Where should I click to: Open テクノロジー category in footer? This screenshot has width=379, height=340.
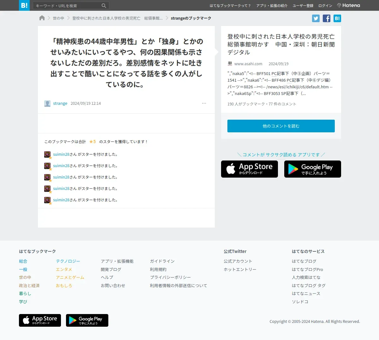pyautogui.click(x=68, y=261)
